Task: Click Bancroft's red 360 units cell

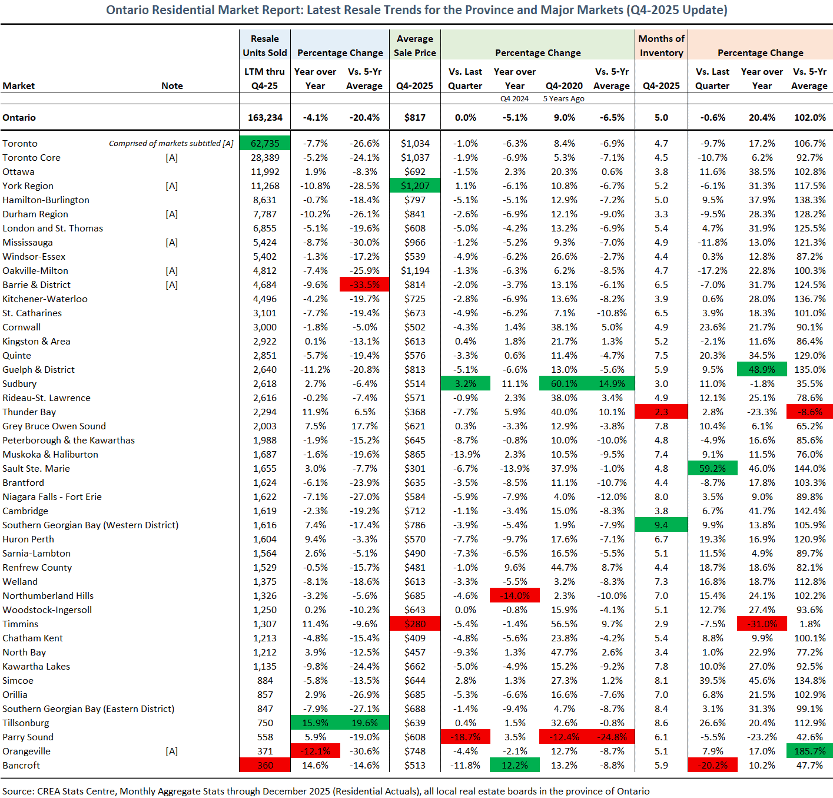Action: point(265,765)
